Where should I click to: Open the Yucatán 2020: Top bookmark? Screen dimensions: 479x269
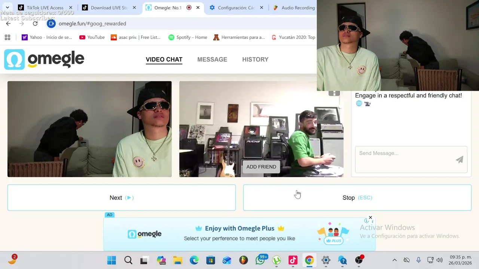point(293,37)
